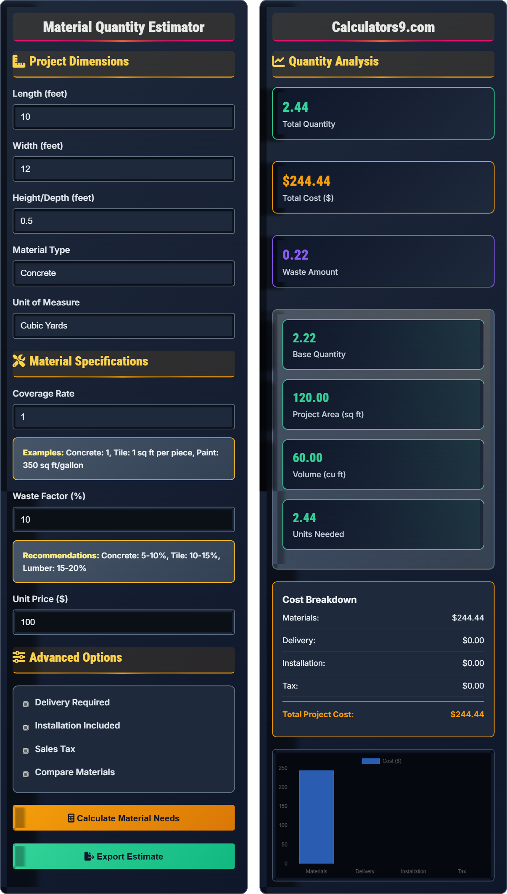Click the Total Quantity result card
507x894 pixels.
click(383, 113)
